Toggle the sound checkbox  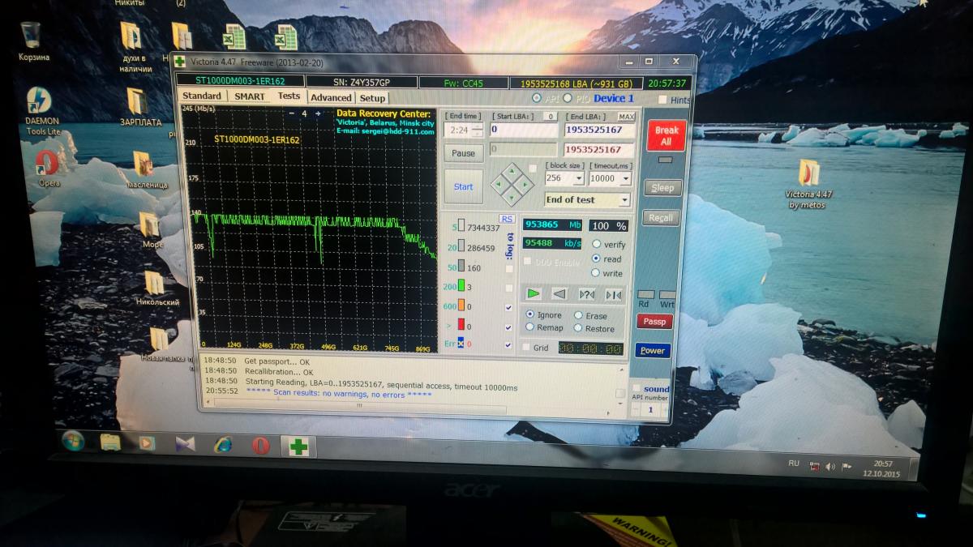pyautogui.click(x=636, y=389)
